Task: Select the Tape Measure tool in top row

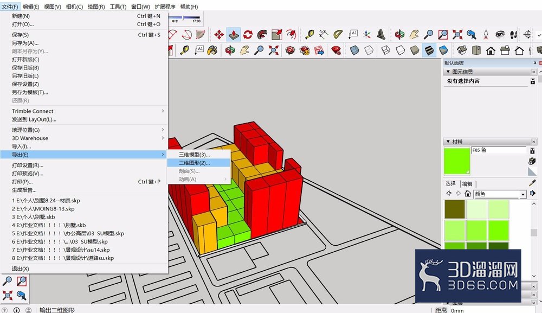Action: point(309,34)
